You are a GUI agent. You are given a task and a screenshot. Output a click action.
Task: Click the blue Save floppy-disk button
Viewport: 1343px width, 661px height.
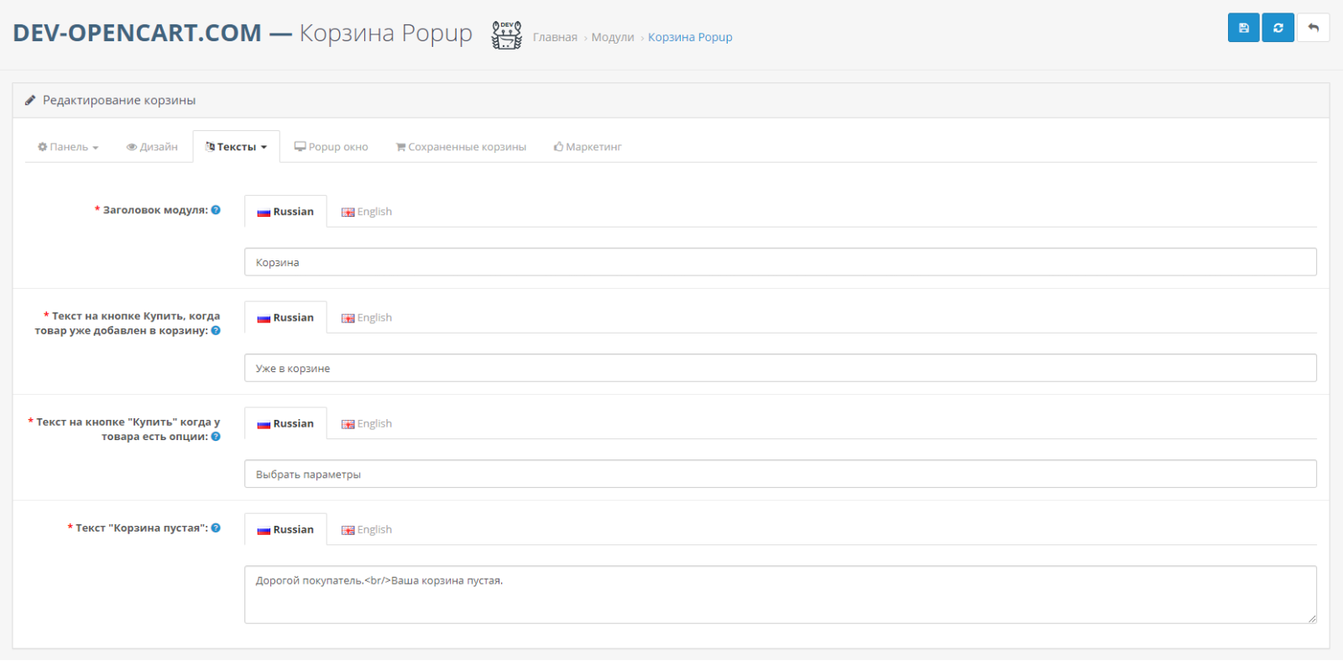(x=1243, y=28)
